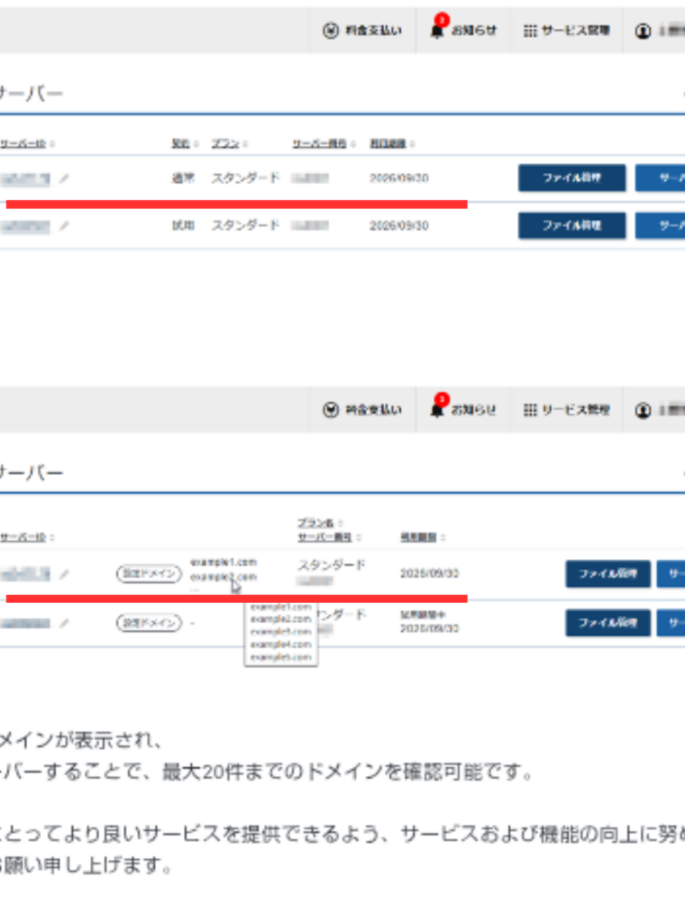Click 設定ドメイン badge in the example1.com row
This screenshot has height=923, width=685.
tap(149, 573)
